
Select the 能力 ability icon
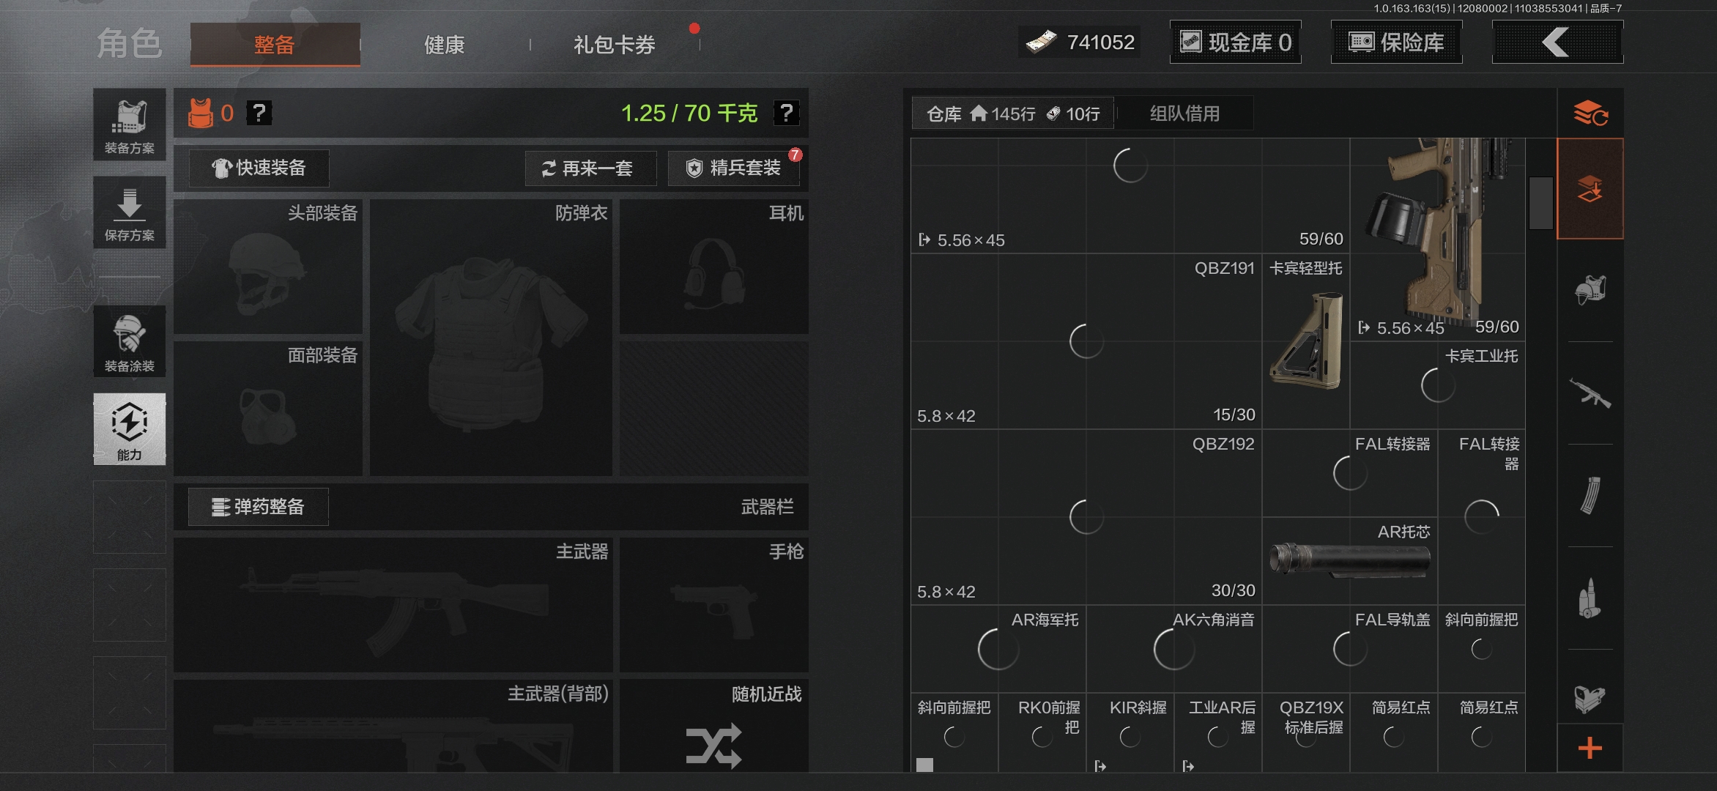tap(129, 429)
